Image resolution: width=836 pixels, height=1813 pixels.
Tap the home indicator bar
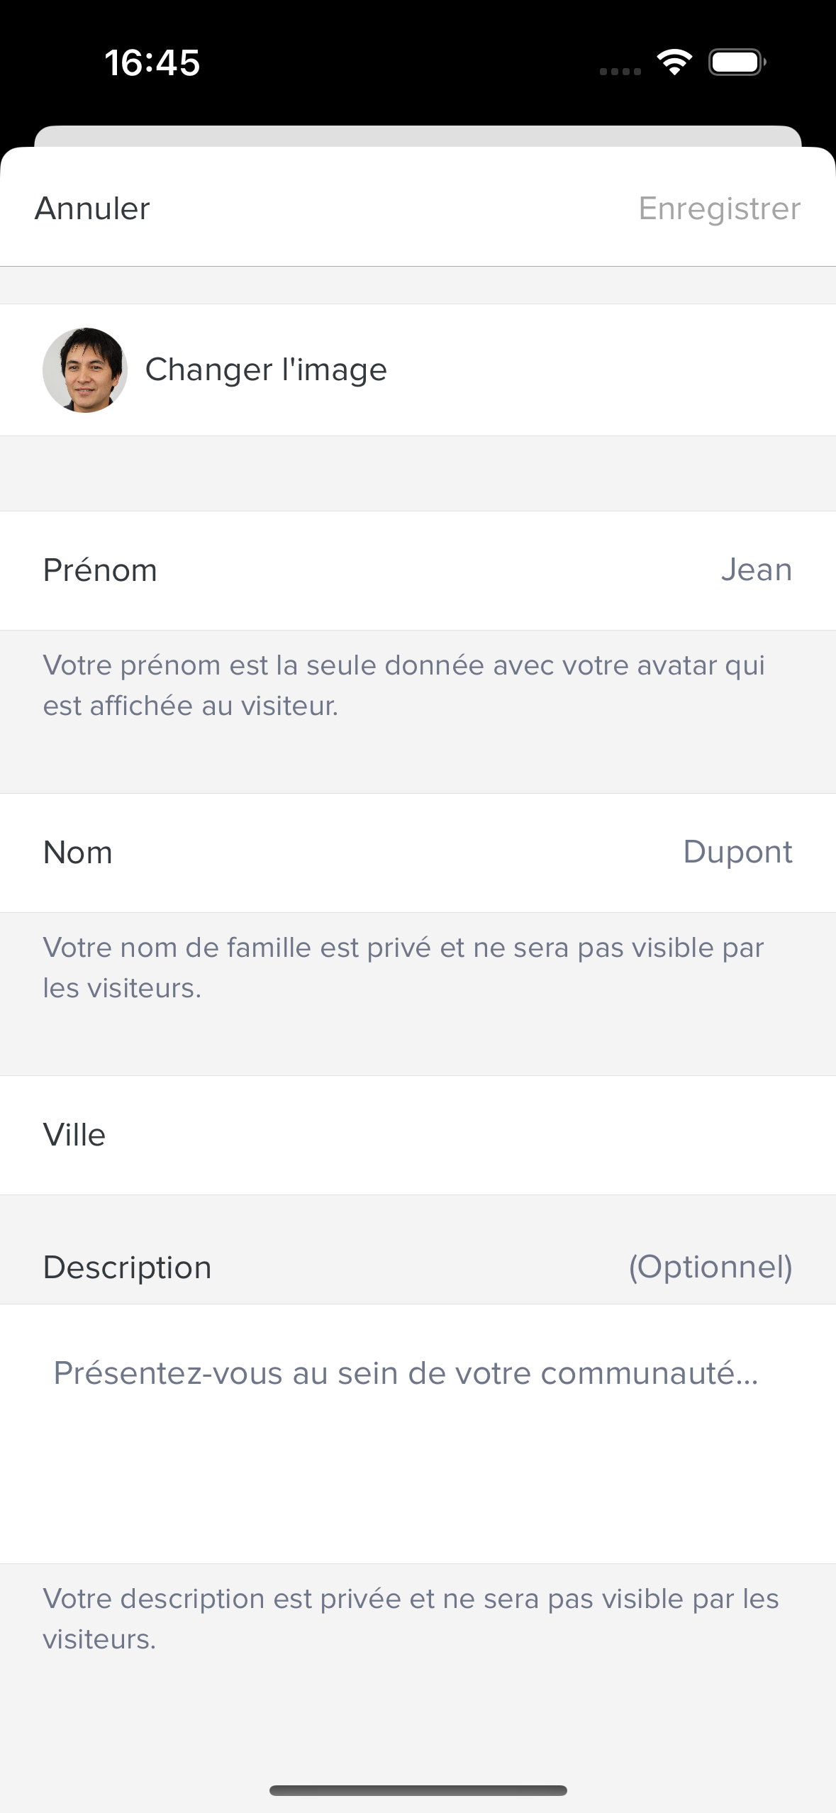point(418,1790)
